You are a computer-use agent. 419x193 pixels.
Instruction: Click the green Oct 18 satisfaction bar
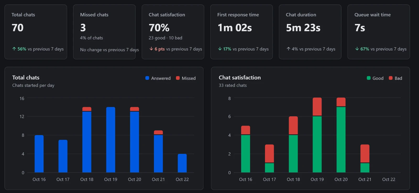pyautogui.click(x=293, y=154)
